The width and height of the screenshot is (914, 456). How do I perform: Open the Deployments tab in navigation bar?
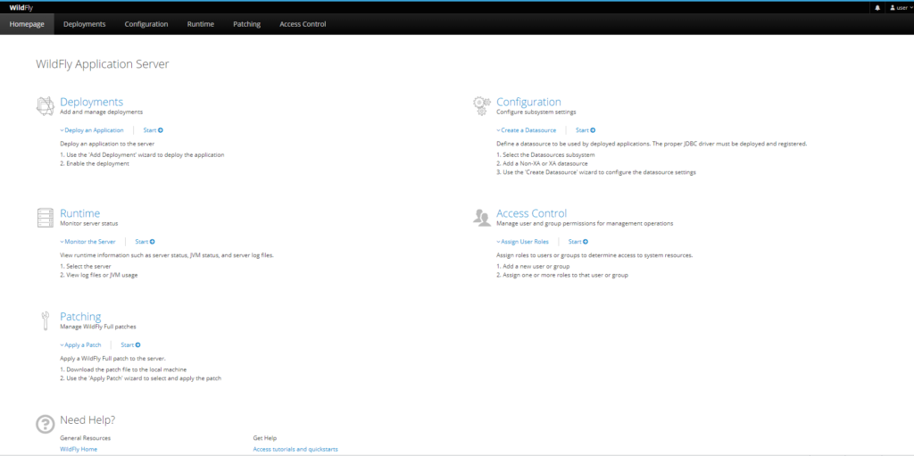click(x=85, y=24)
